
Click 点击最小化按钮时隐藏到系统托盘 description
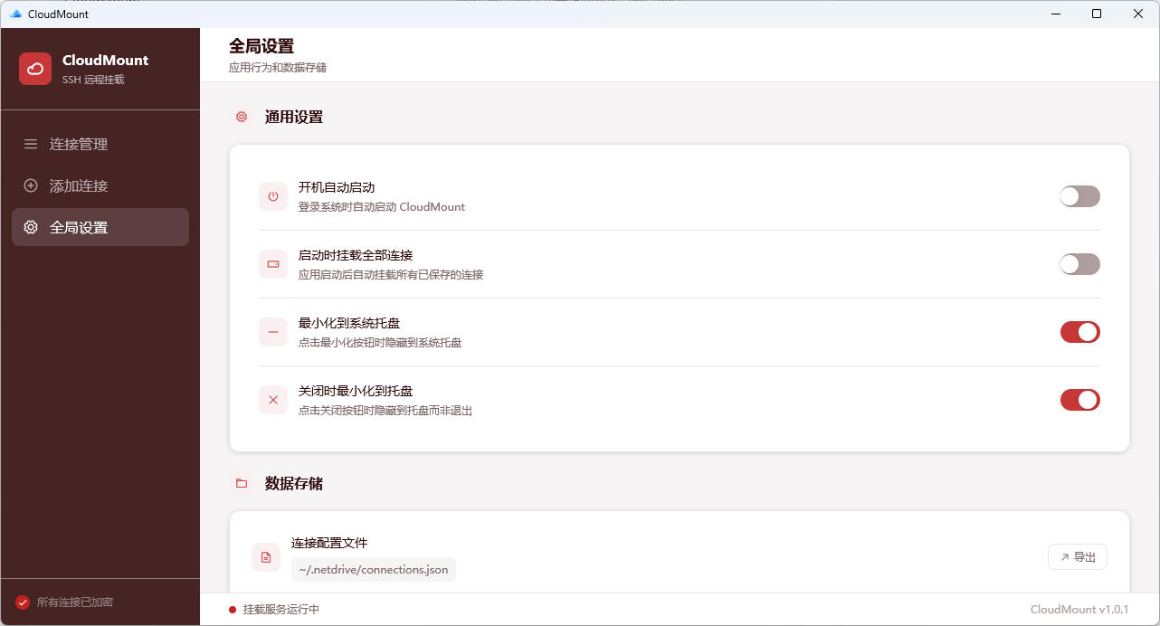380,343
